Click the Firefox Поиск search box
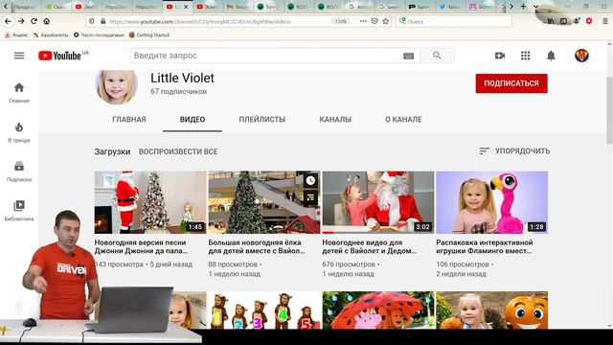Image resolution: width=613 pixels, height=345 pixels. point(453,21)
